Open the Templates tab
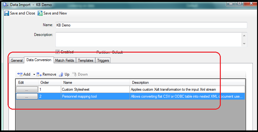 click(85, 60)
